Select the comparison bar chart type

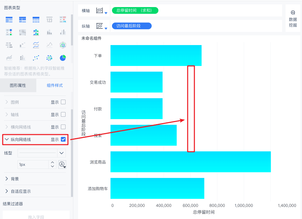click(9, 45)
